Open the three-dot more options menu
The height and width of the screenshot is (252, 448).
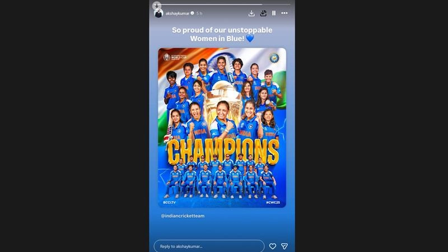pyautogui.click(x=284, y=13)
